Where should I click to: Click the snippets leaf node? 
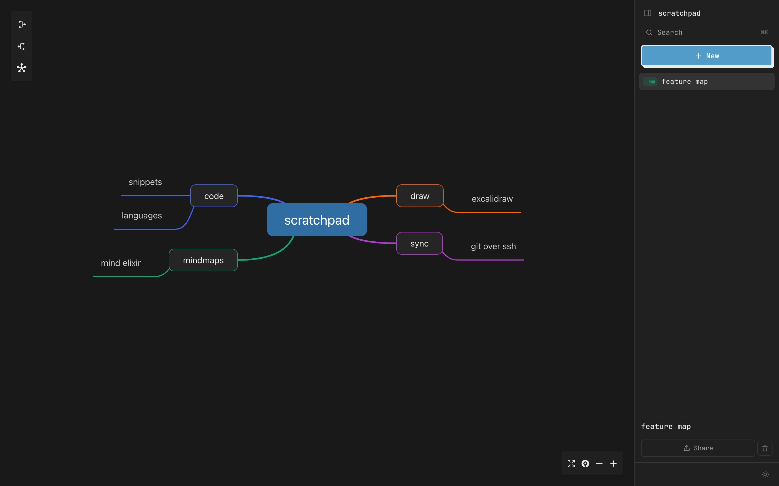[x=145, y=182]
